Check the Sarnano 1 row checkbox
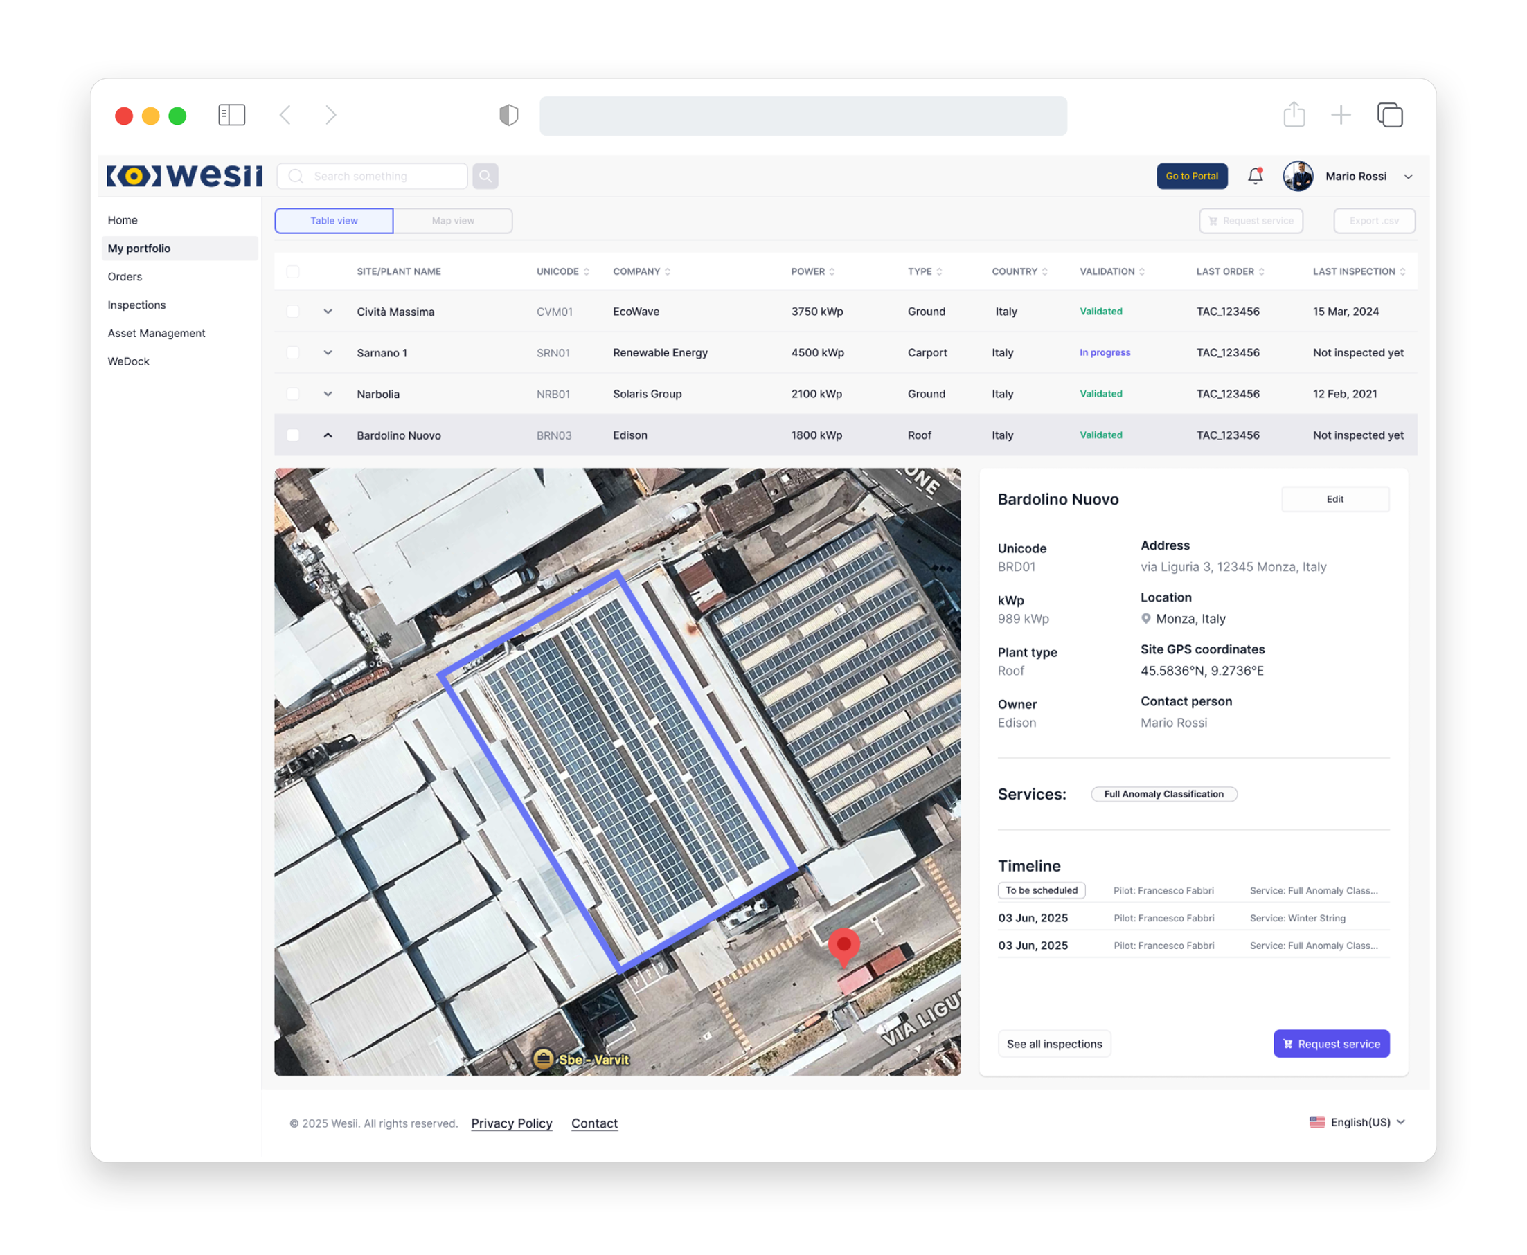The height and width of the screenshot is (1255, 1527). [293, 353]
